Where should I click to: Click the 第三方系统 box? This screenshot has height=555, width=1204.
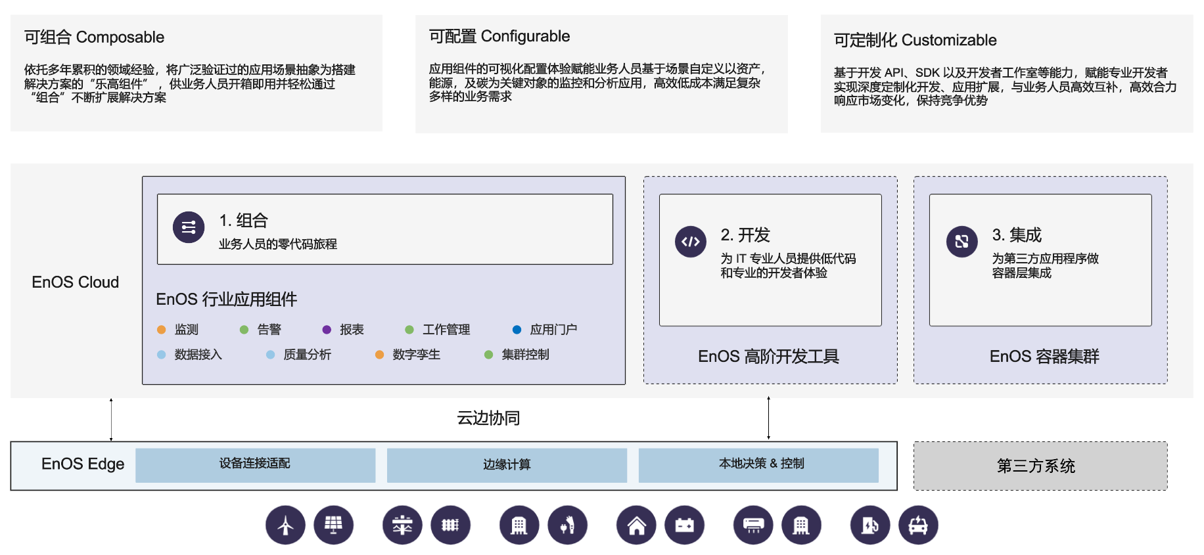(1040, 466)
